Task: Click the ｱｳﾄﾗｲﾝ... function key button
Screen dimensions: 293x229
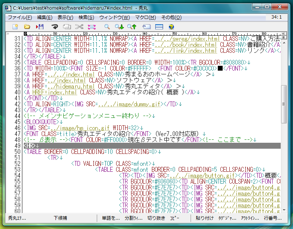Action: coord(250,218)
